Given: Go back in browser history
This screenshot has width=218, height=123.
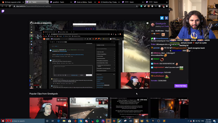Looking at the screenshot, I should click(x=2, y=6).
